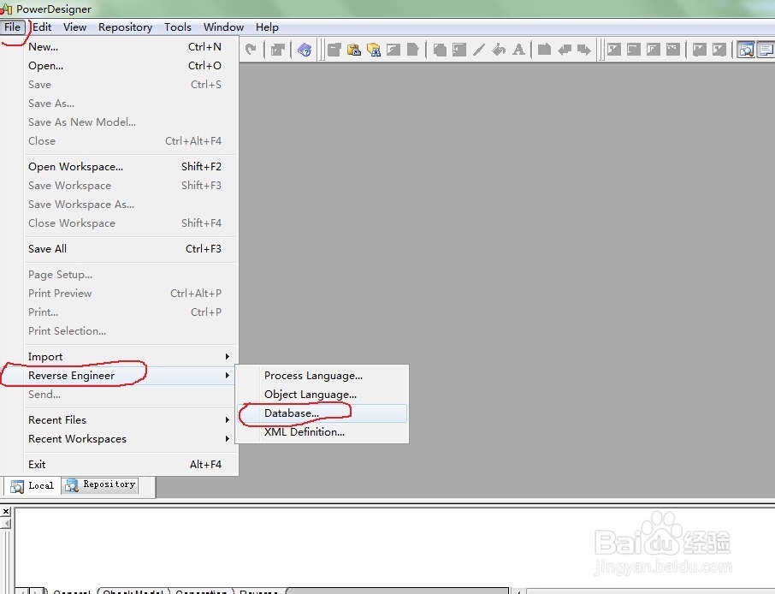Open the Tools menu

[177, 27]
